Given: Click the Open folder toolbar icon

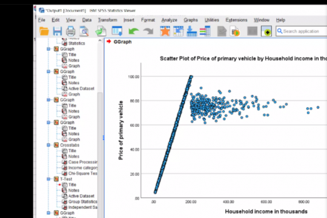Looking at the screenshot, I should click(x=44, y=31).
